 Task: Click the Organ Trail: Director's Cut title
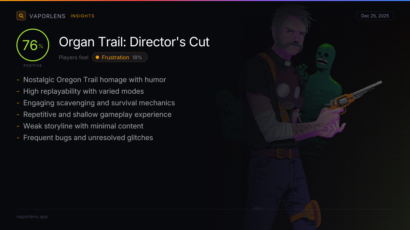pos(134,42)
